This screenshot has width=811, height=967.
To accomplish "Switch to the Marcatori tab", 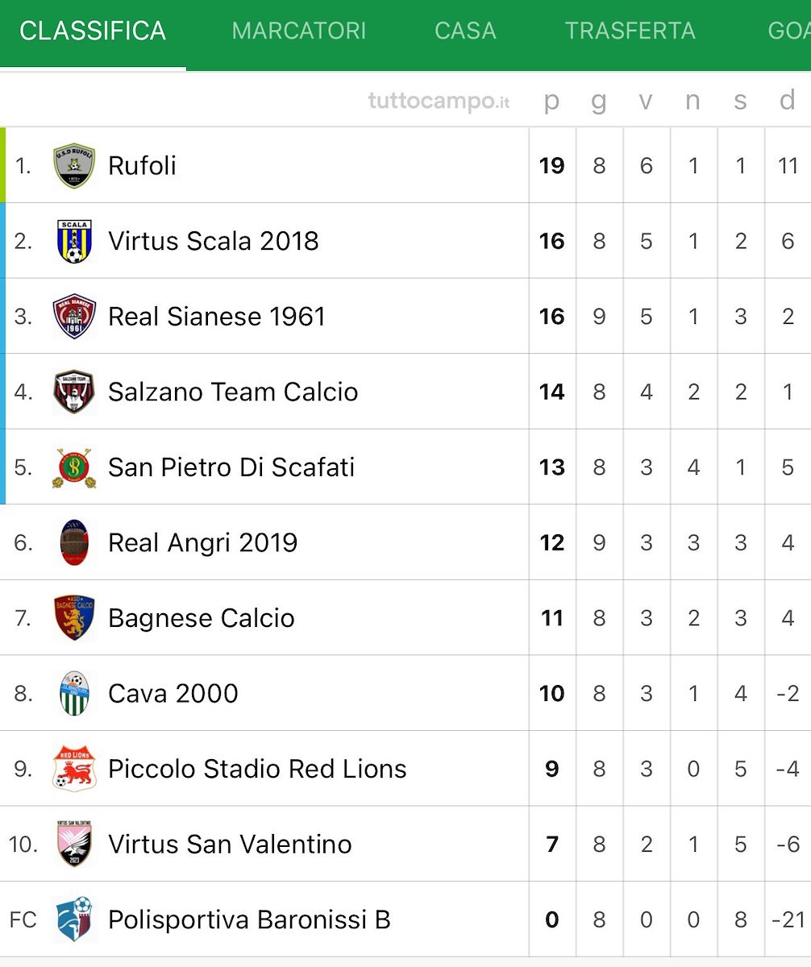I will click(x=299, y=31).
